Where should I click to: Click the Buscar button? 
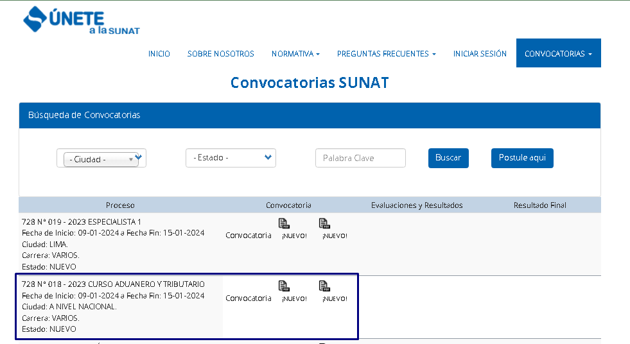pos(448,158)
